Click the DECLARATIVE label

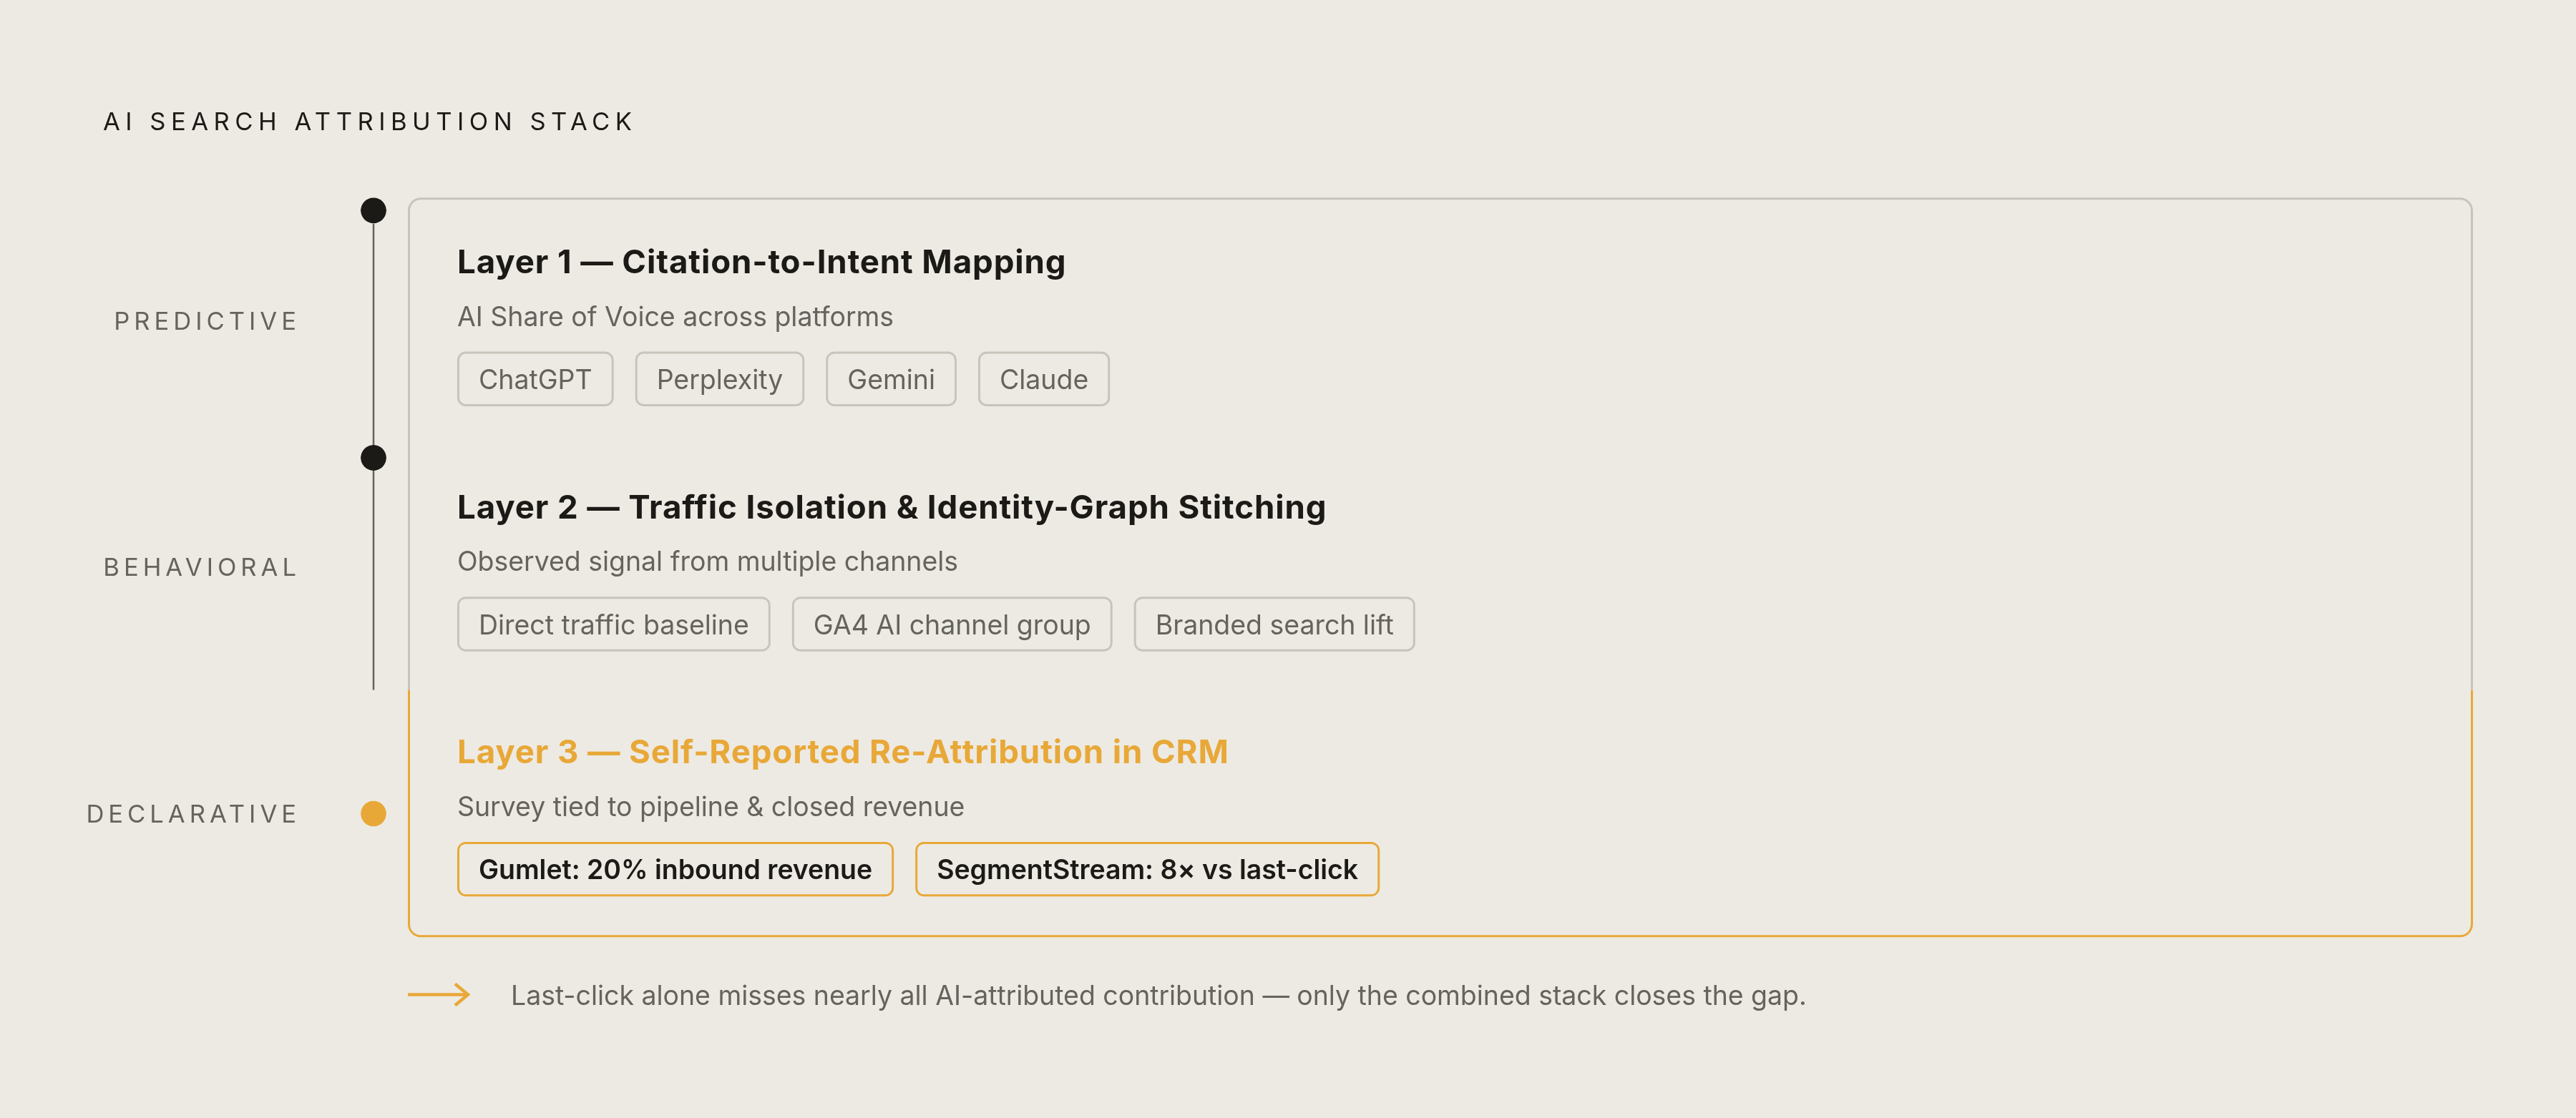[x=192, y=814]
